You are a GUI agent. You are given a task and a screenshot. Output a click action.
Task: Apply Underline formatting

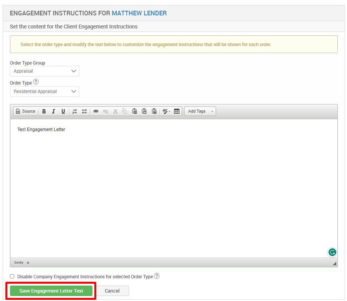63,111
